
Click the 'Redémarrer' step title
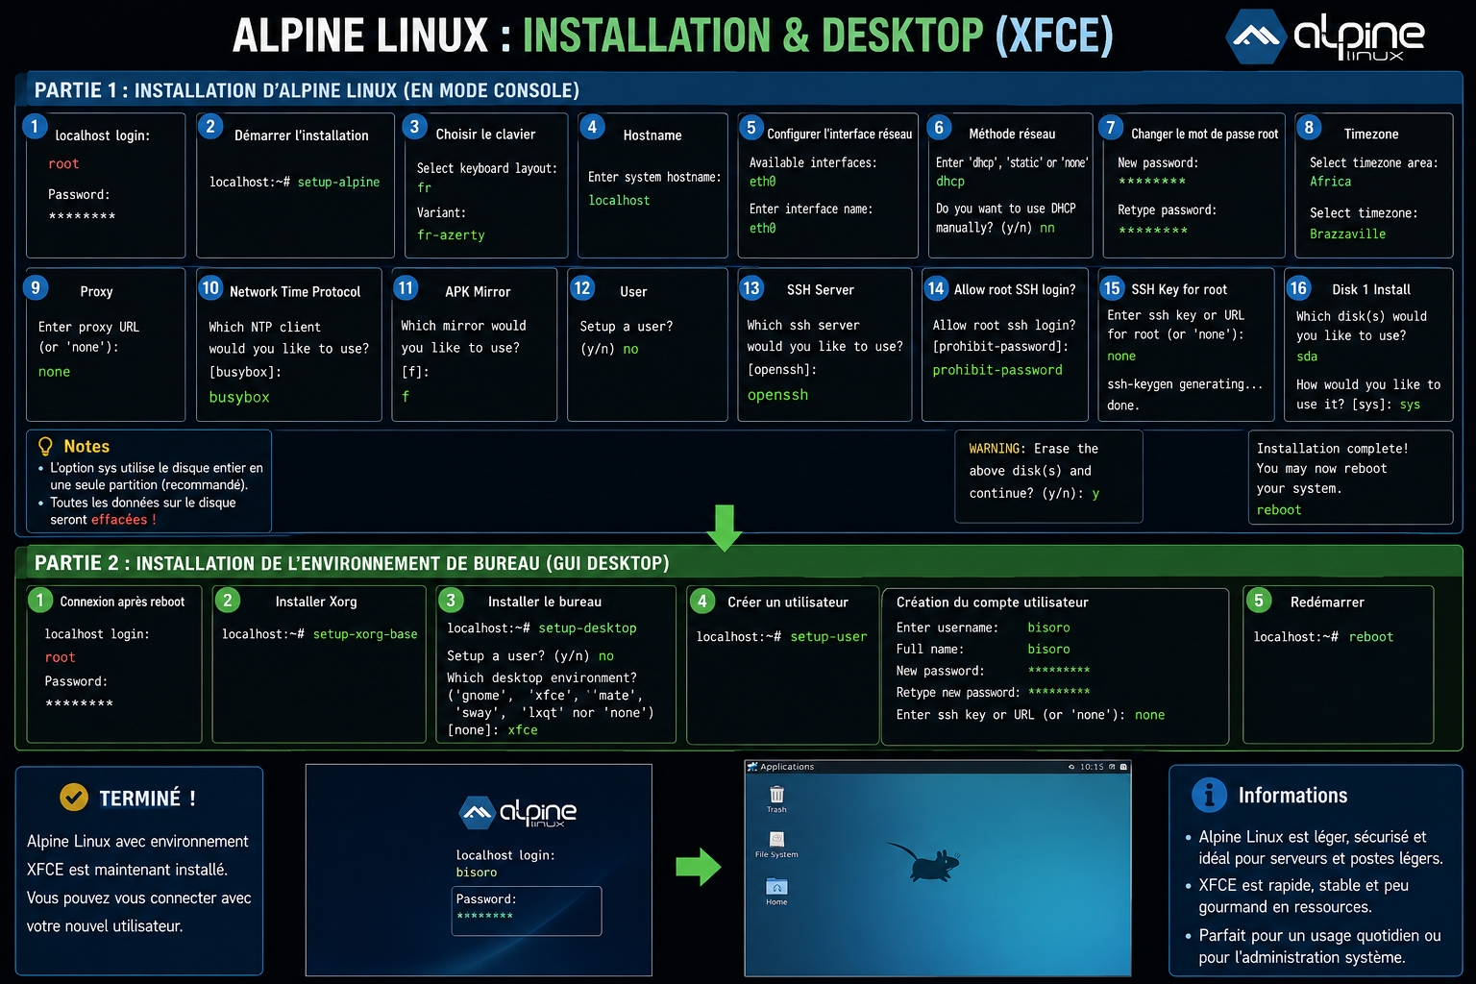click(1327, 602)
